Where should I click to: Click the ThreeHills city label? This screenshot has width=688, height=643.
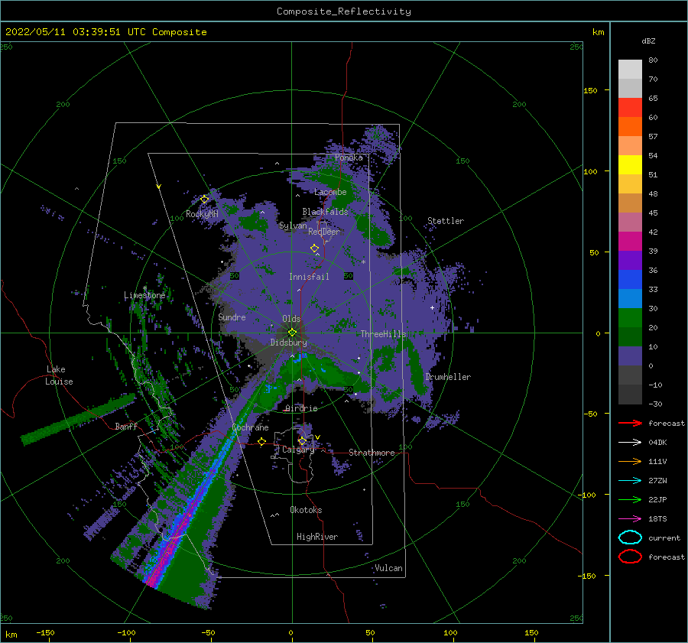384,334
